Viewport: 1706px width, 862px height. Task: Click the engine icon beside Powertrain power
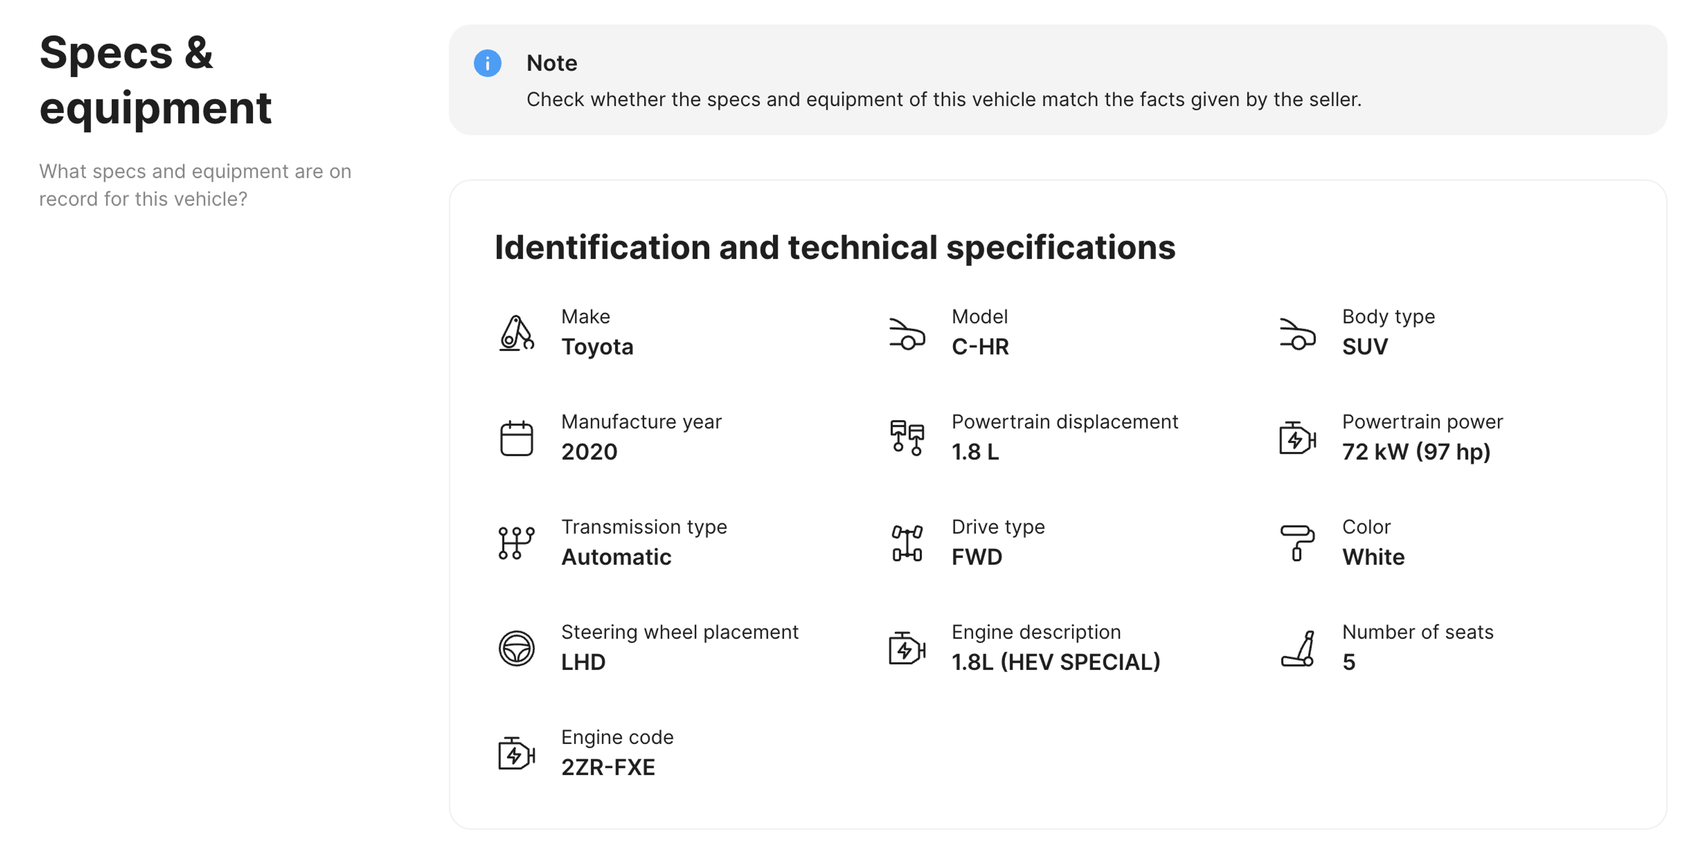click(x=1297, y=438)
